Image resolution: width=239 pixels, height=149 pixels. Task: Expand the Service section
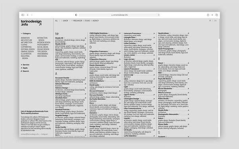click(x=25, y=65)
